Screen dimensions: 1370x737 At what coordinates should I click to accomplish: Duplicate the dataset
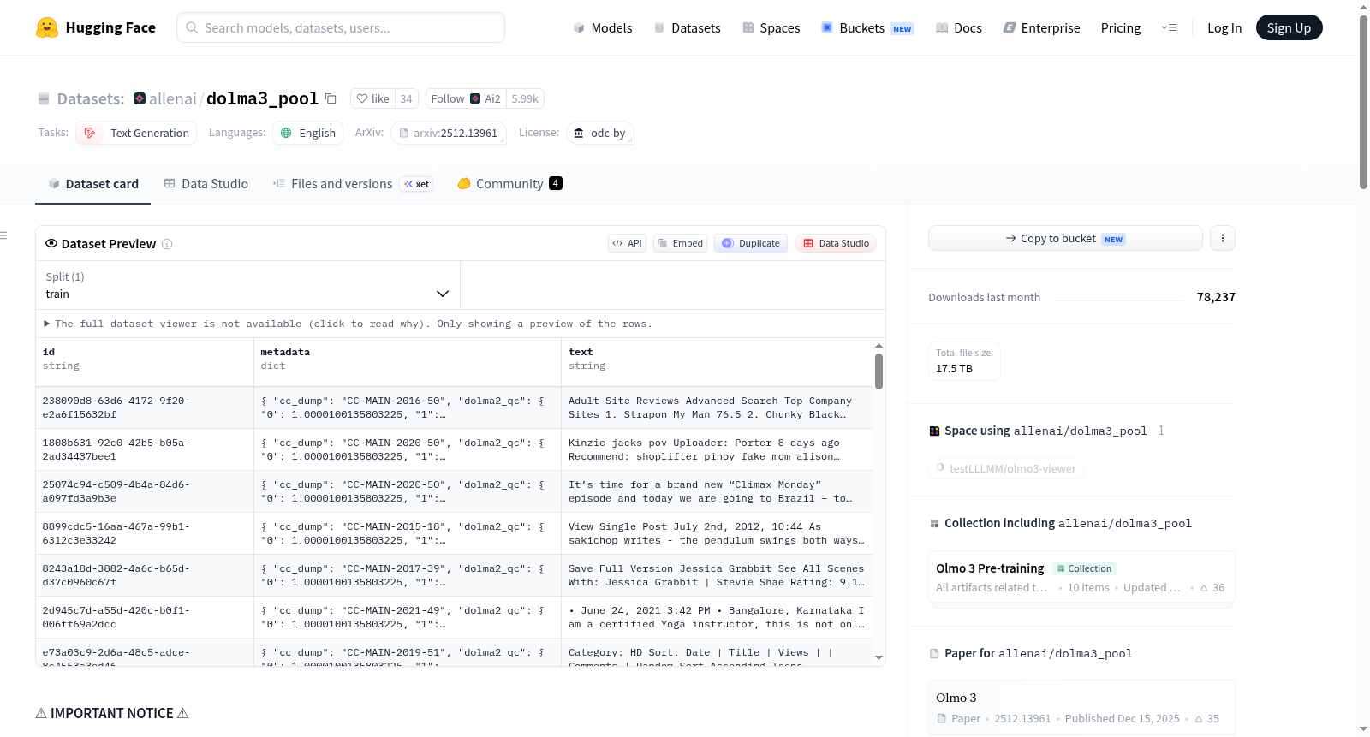[751, 243]
